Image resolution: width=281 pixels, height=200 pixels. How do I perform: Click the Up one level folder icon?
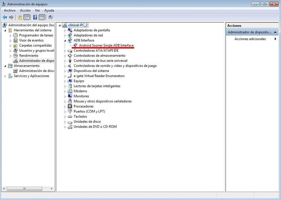pyautogui.click(x=20, y=17)
